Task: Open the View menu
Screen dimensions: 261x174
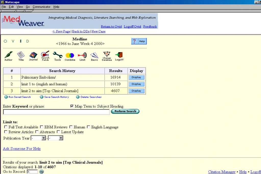Action: pos(20,7)
